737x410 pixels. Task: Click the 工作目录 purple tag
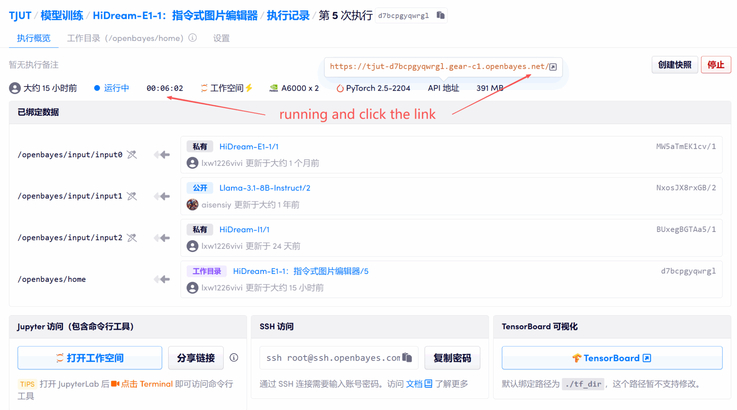tap(207, 271)
